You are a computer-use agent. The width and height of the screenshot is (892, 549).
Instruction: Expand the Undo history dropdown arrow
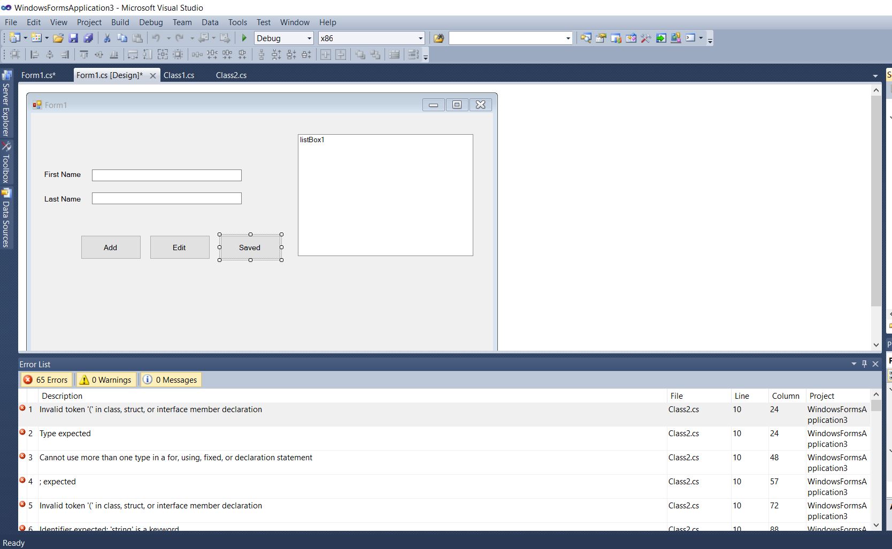[168, 38]
